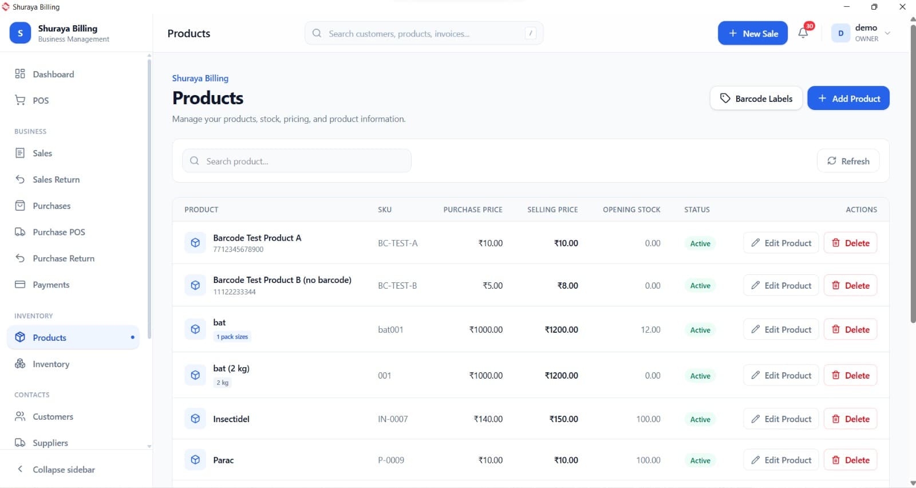Go to POS in the sidebar
916x488 pixels.
tap(74, 100)
